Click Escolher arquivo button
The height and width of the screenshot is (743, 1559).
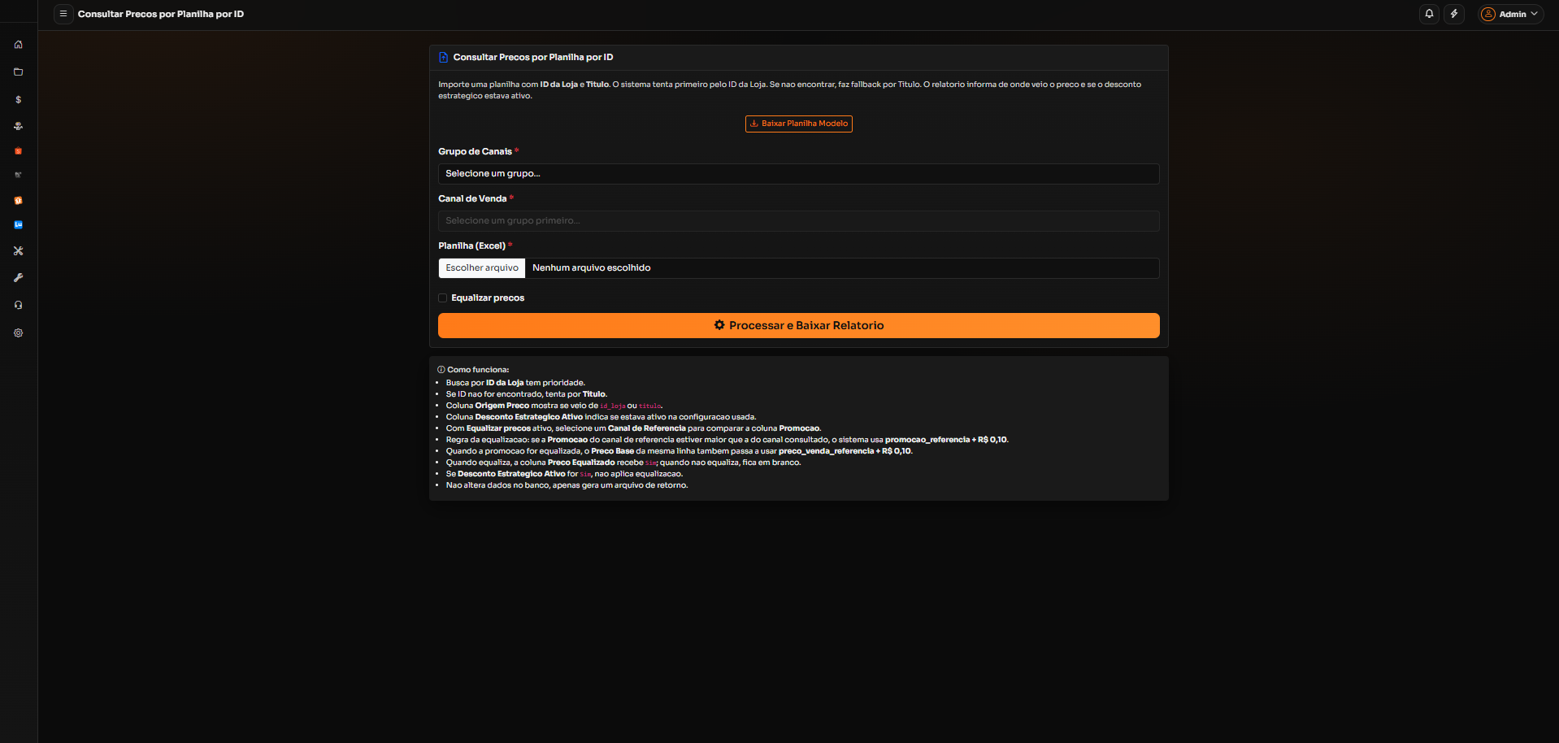pyautogui.click(x=482, y=268)
